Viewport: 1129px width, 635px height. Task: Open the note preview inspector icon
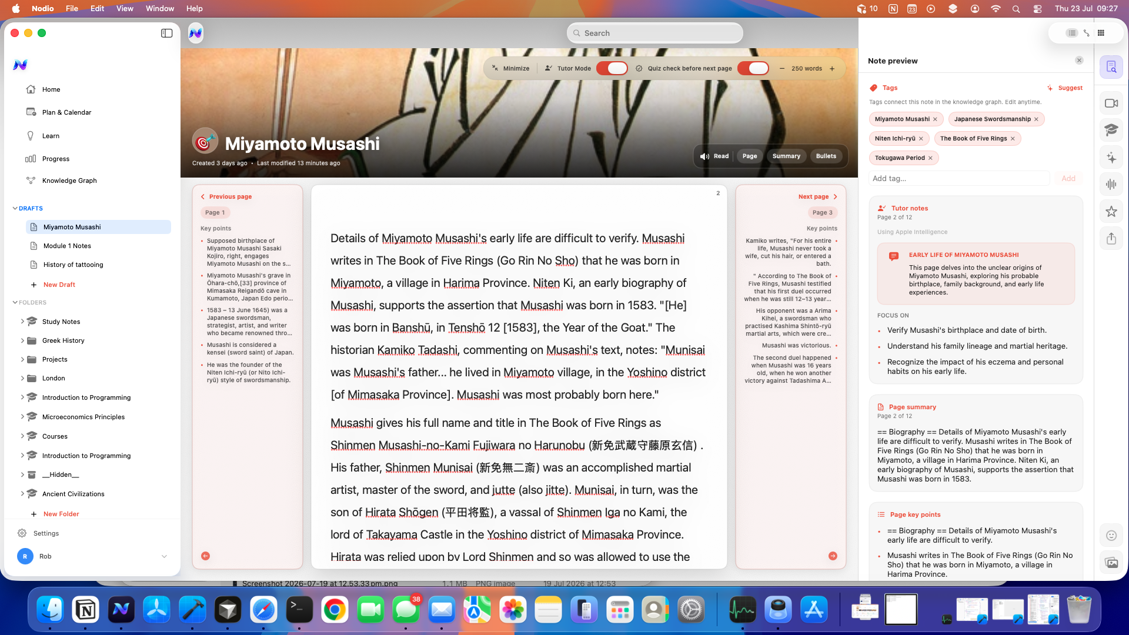1111,67
